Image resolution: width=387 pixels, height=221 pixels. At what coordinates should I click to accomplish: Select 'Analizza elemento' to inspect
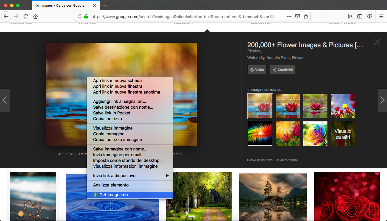(x=130, y=185)
